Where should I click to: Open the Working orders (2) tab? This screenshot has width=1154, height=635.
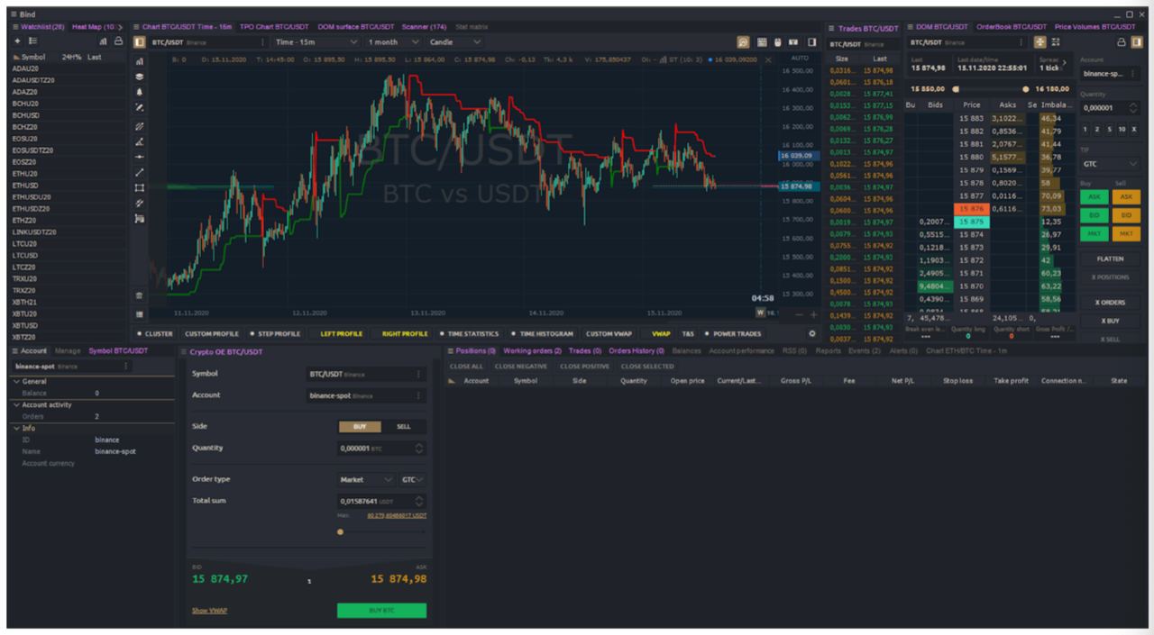[532, 350]
